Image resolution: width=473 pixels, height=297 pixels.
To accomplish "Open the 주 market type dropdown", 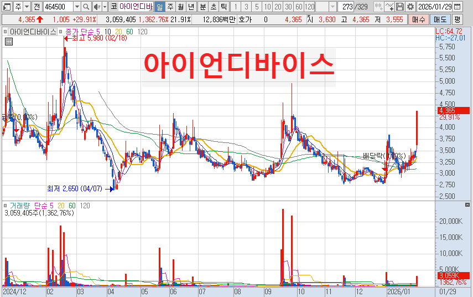I will 27,6.
